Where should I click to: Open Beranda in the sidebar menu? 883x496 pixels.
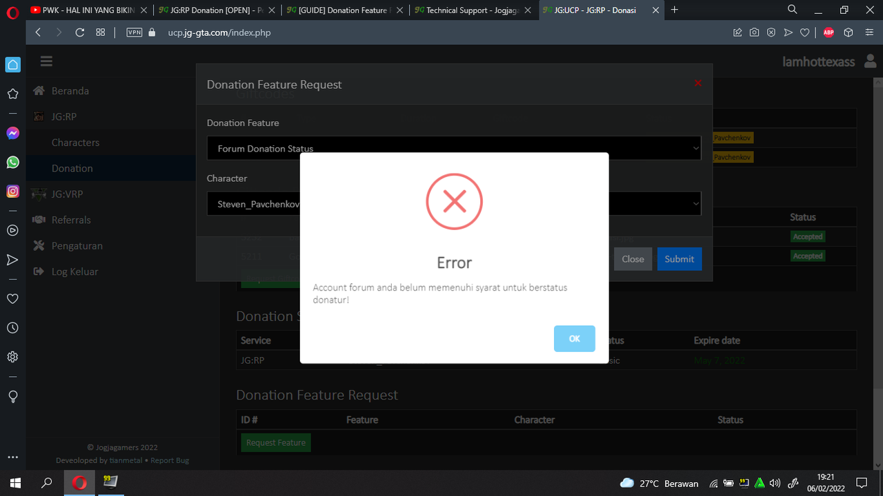click(70, 91)
